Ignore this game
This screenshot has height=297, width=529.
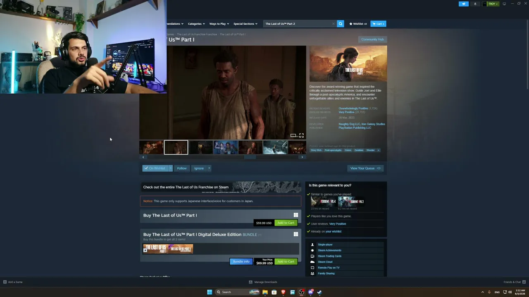coord(199,168)
